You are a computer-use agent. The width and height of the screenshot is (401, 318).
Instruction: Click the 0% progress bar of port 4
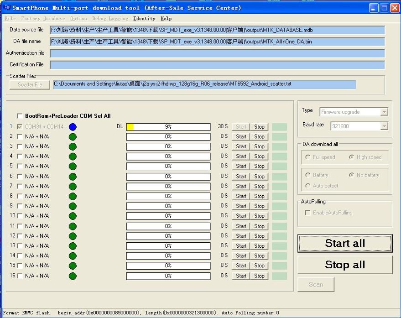(x=168, y=156)
